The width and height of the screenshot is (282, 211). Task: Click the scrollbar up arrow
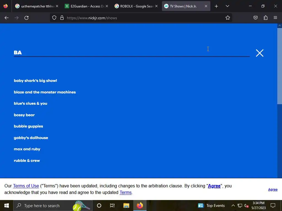280,26
